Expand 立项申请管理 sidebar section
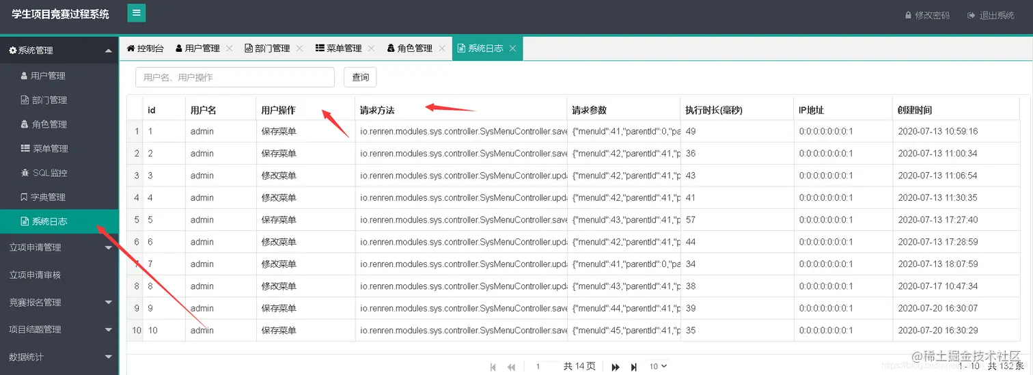 [59, 247]
